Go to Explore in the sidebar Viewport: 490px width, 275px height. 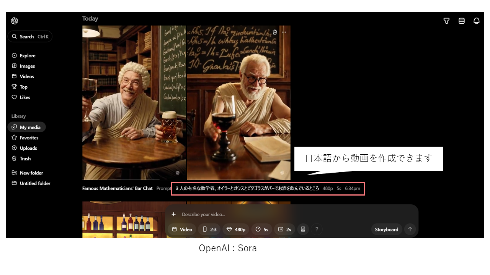coord(27,56)
